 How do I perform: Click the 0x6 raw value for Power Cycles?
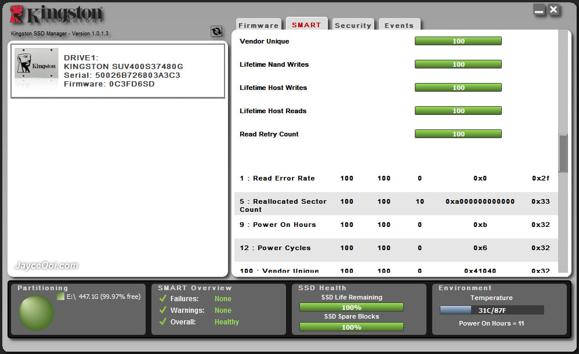[x=480, y=248]
